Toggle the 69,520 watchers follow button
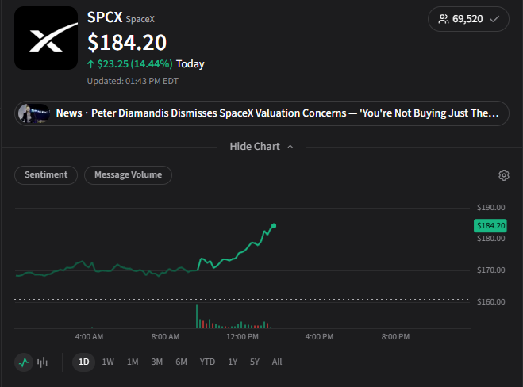 [468, 19]
